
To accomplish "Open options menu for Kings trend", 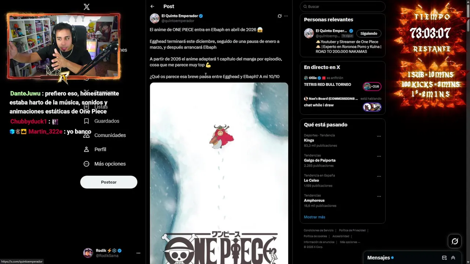I will pyautogui.click(x=379, y=136).
